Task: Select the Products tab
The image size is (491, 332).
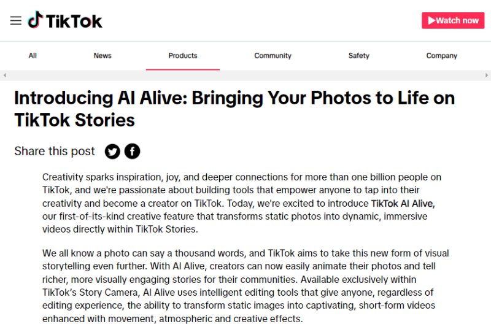Action: [x=183, y=56]
